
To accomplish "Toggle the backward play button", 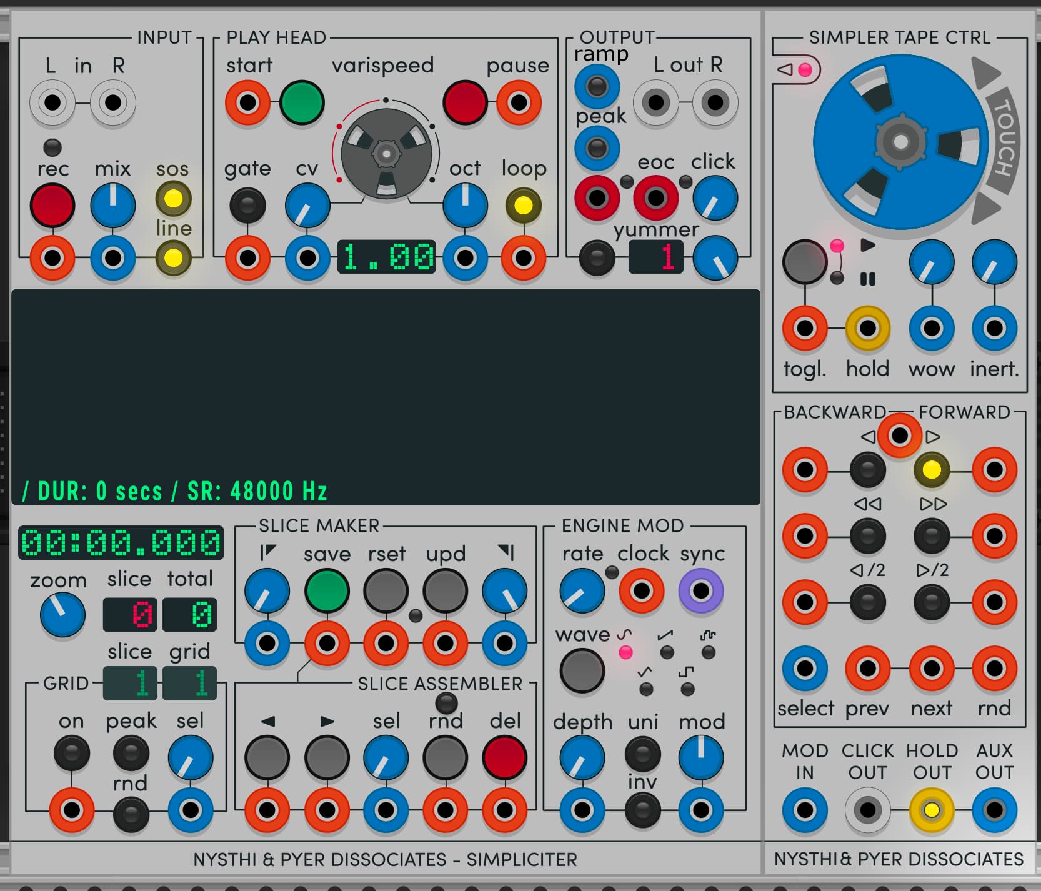I will pyautogui.click(x=868, y=470).
